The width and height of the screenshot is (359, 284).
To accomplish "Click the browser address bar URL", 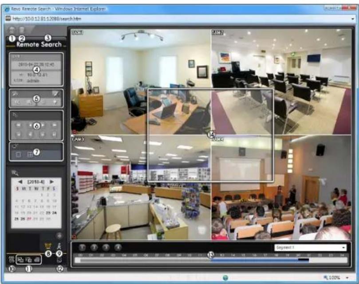I will [47, 19].
